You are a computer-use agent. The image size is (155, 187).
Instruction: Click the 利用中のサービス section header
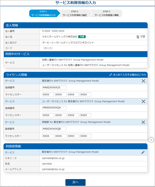[x=75, y=54]
